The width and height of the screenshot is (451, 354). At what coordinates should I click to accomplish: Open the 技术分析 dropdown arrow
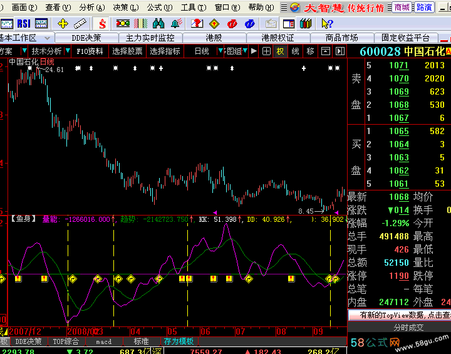(68, 51)
